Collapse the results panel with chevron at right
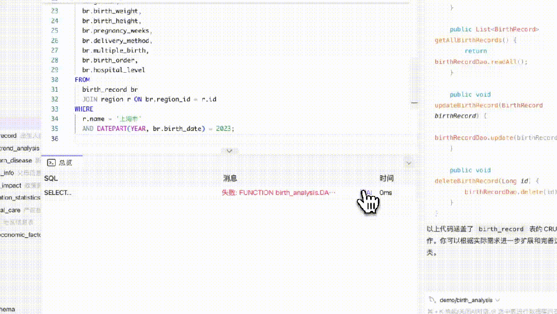Image resolution: width=557 pixels, height=314 pixels. click(408, 163)
